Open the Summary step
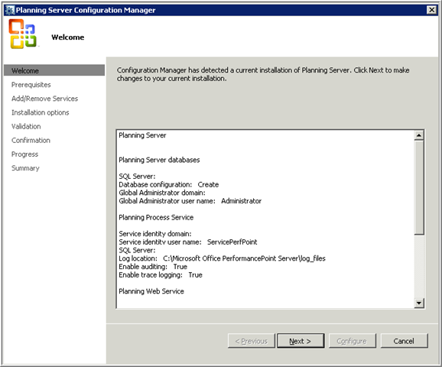The image size is (442, 367). (25, 168)
